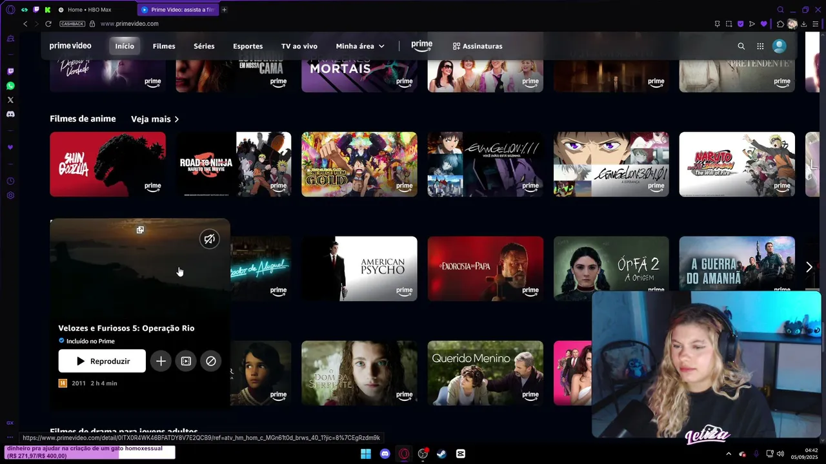The image size is (826, 464).
Task: Open the American Psycho thumbnail
Action: pyautogui.click(x=359, y=269)
